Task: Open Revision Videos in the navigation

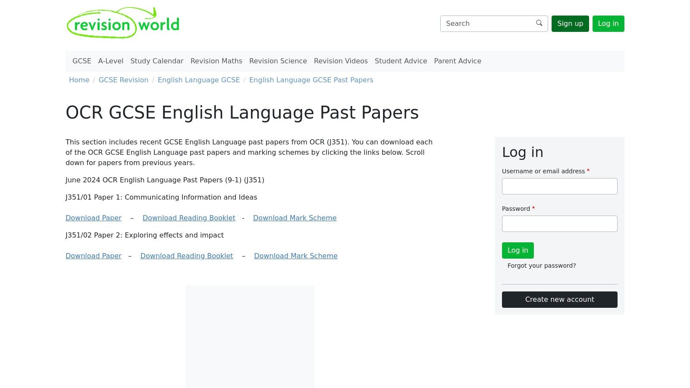Action: pyautogui.click(x=341, y=61)
